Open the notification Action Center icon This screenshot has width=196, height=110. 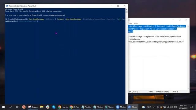pyautogui.click(x=191, y=107)
